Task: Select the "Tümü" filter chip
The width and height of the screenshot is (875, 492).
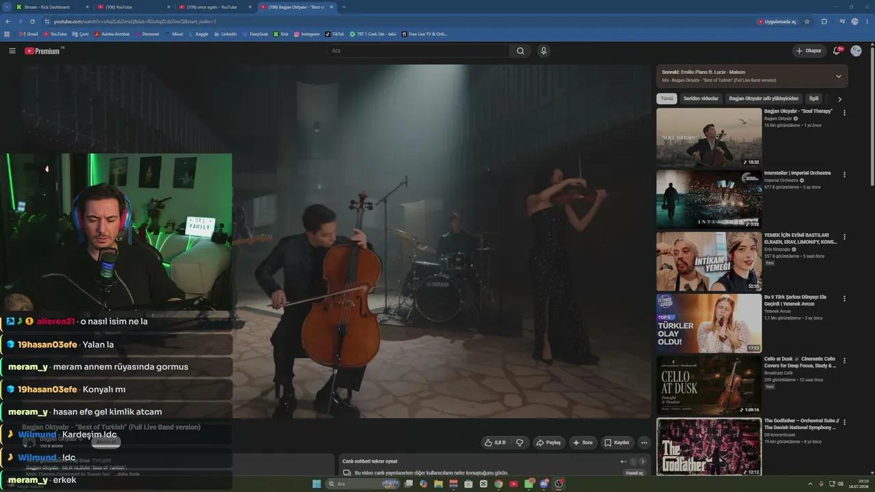Action: (x=667, y=98)
